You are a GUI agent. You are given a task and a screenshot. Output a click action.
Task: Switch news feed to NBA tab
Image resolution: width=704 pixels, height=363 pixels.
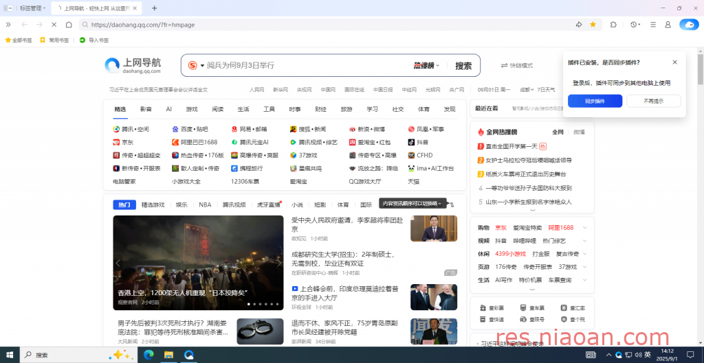click(x=205, y=204)
